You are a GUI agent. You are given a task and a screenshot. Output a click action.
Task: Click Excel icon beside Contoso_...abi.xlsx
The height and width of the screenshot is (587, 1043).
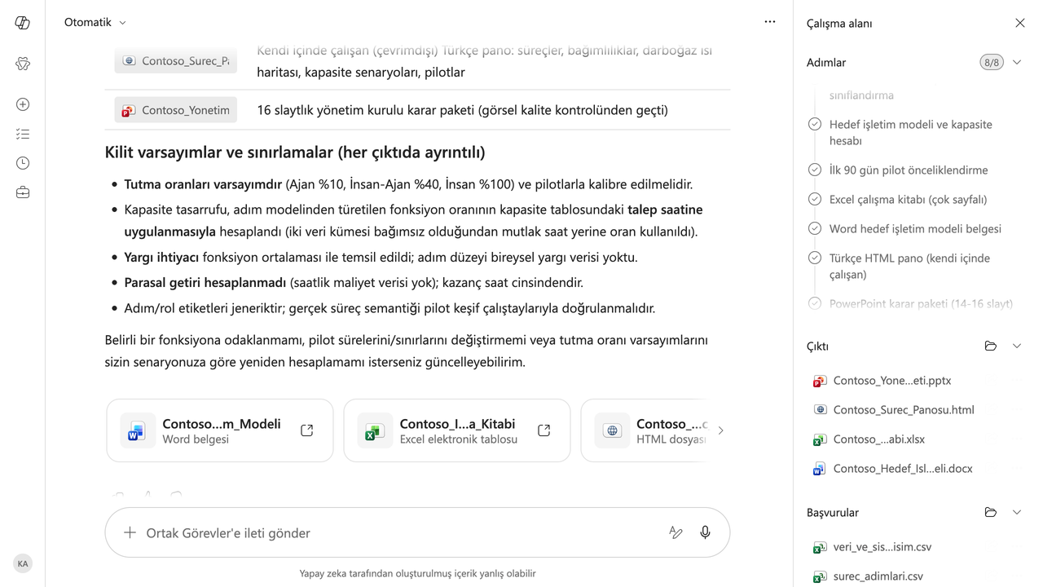coord(820,439)
